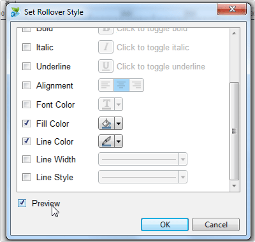Open the Fill Color dropdown arrow
This screenshot has width=255, height=242.
[119, 124]
